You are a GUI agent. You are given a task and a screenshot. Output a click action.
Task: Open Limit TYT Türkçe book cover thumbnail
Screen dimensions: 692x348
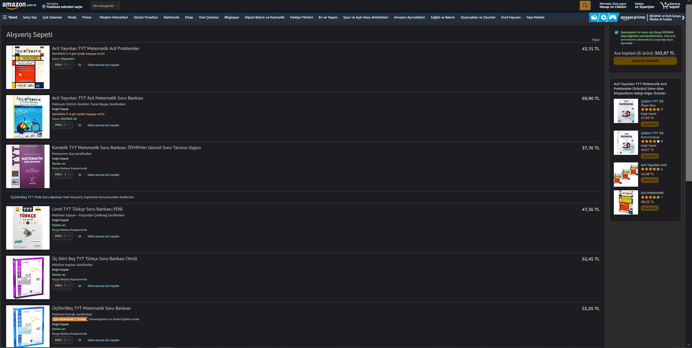coord(28,228)
